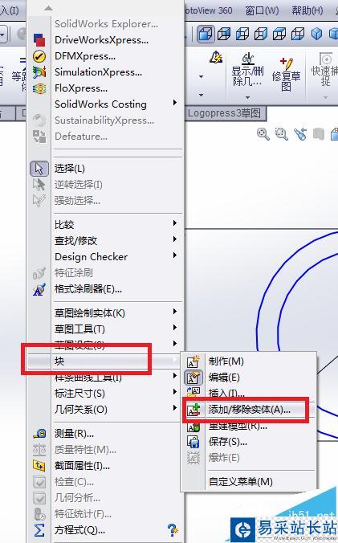
Task: Click the section properties icon
Action: pyautogui.click(x=39, y=466)
